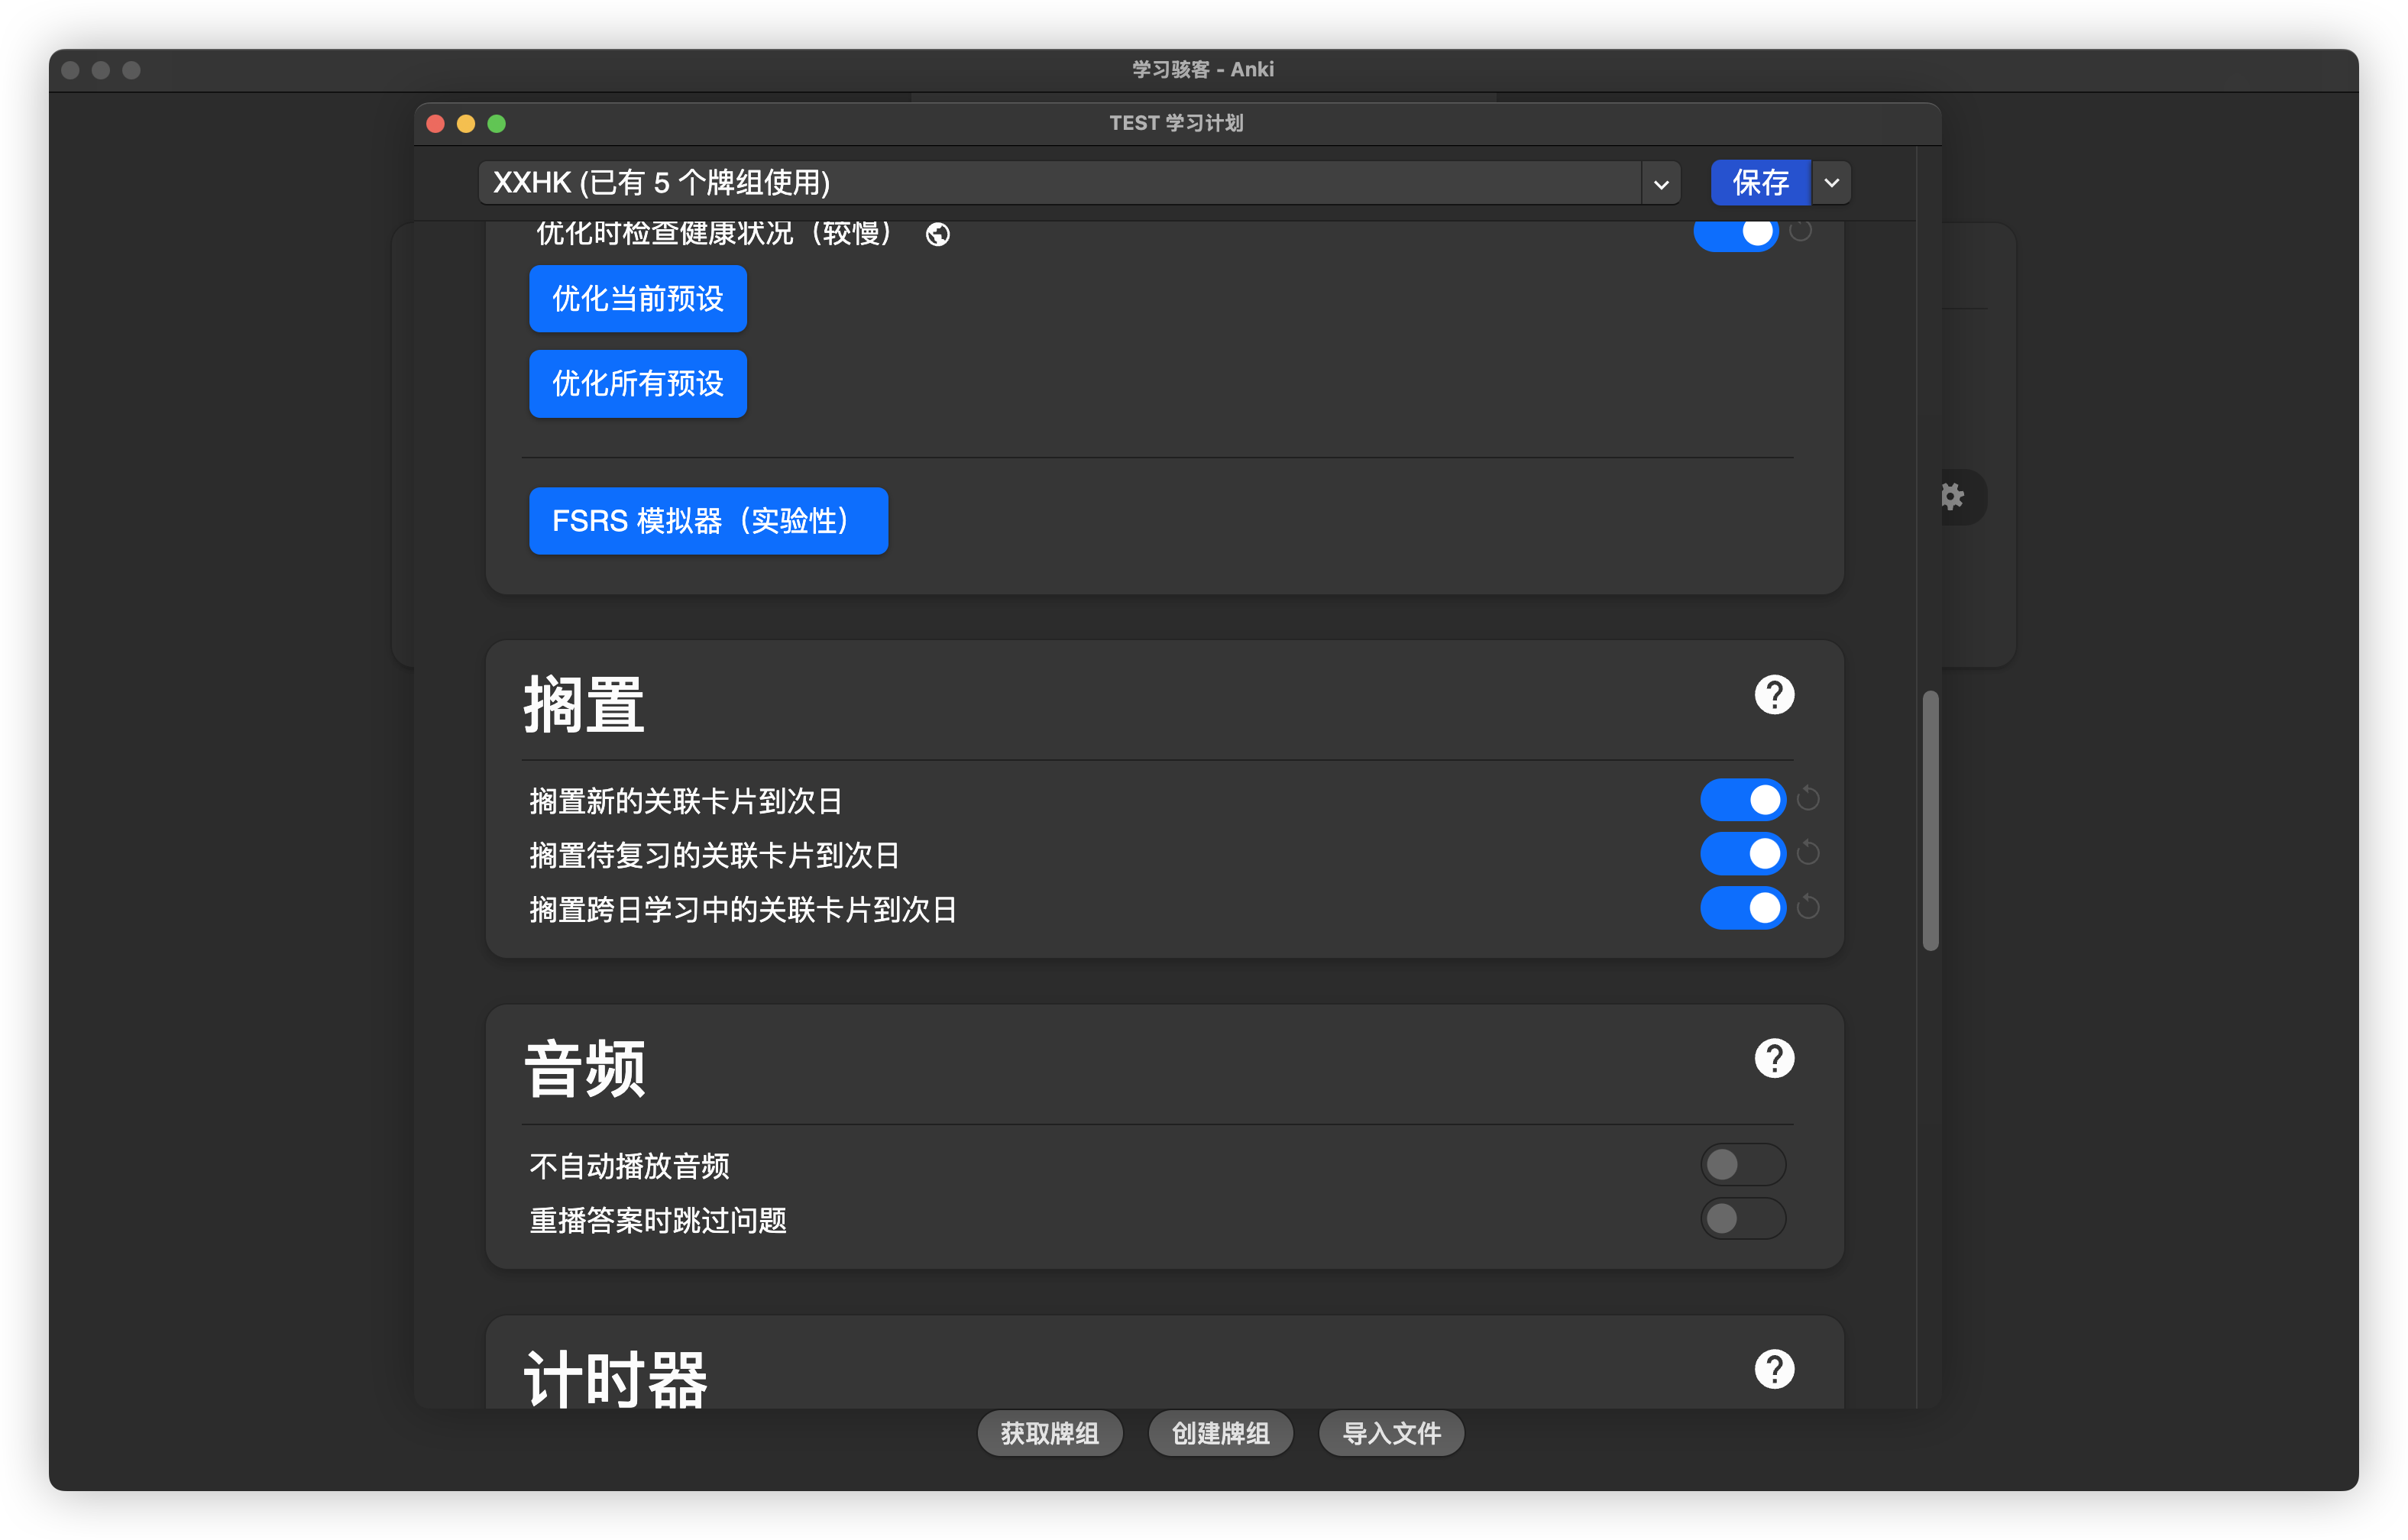
Task: Click 优化所有预设 button
Action: 637,383
